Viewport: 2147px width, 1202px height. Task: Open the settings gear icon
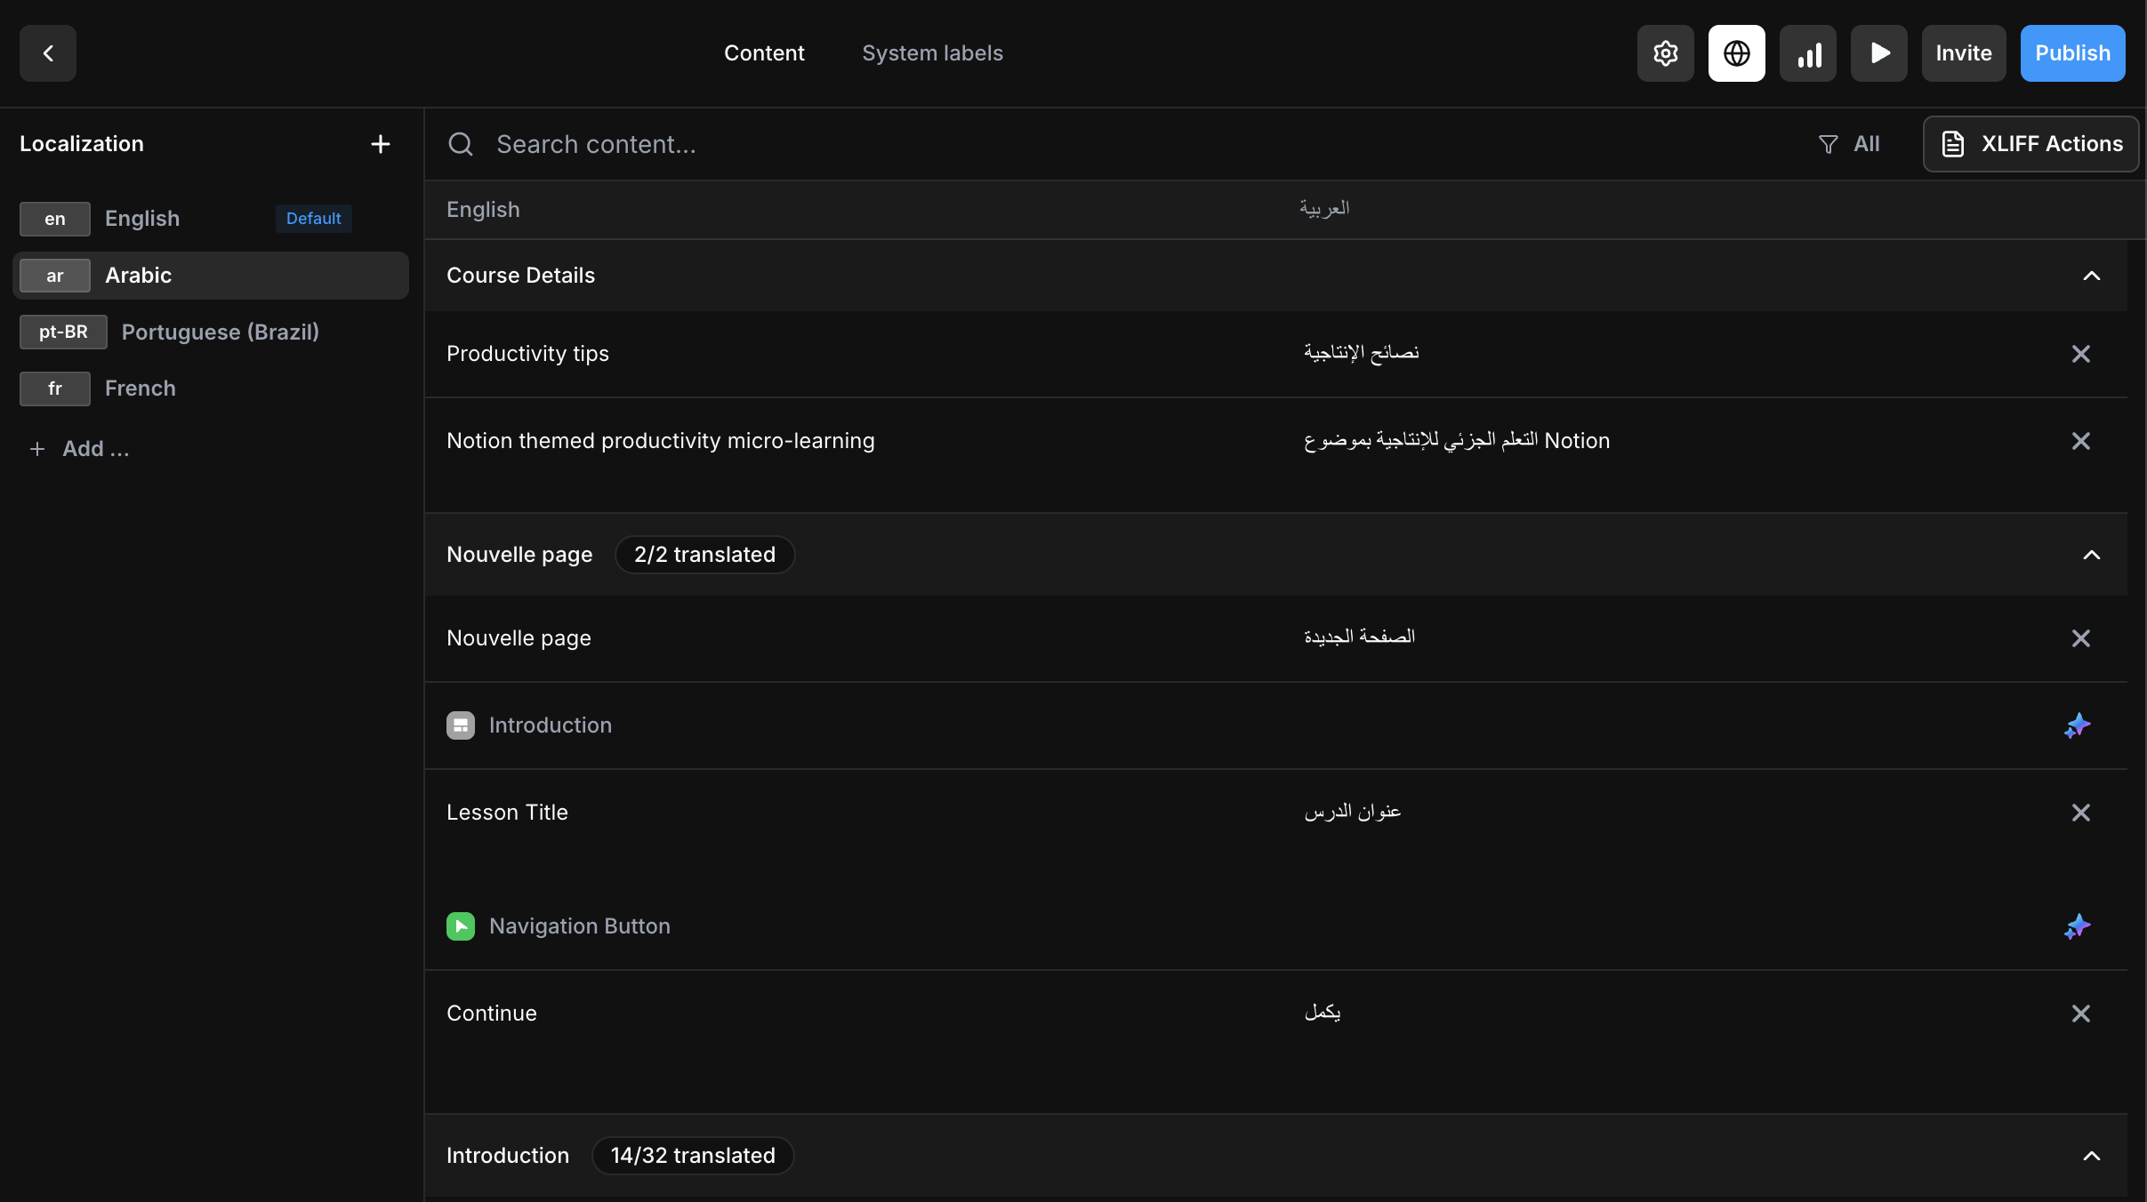[x=1665, y=53]
